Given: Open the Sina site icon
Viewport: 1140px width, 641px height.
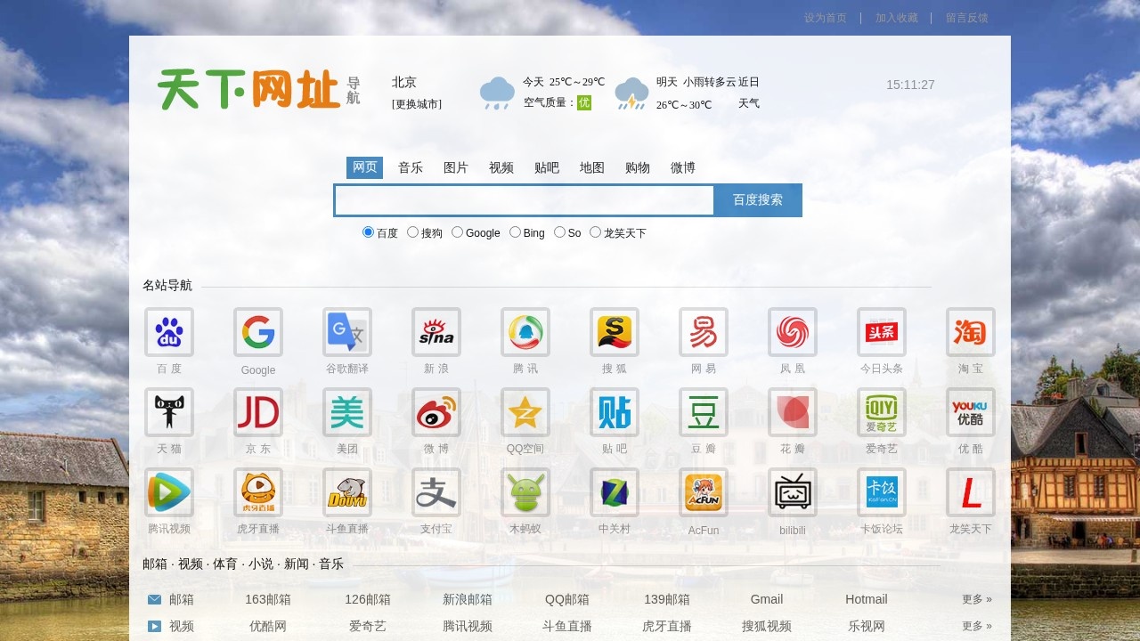Looking at the screenshot, I should [436, 332].
